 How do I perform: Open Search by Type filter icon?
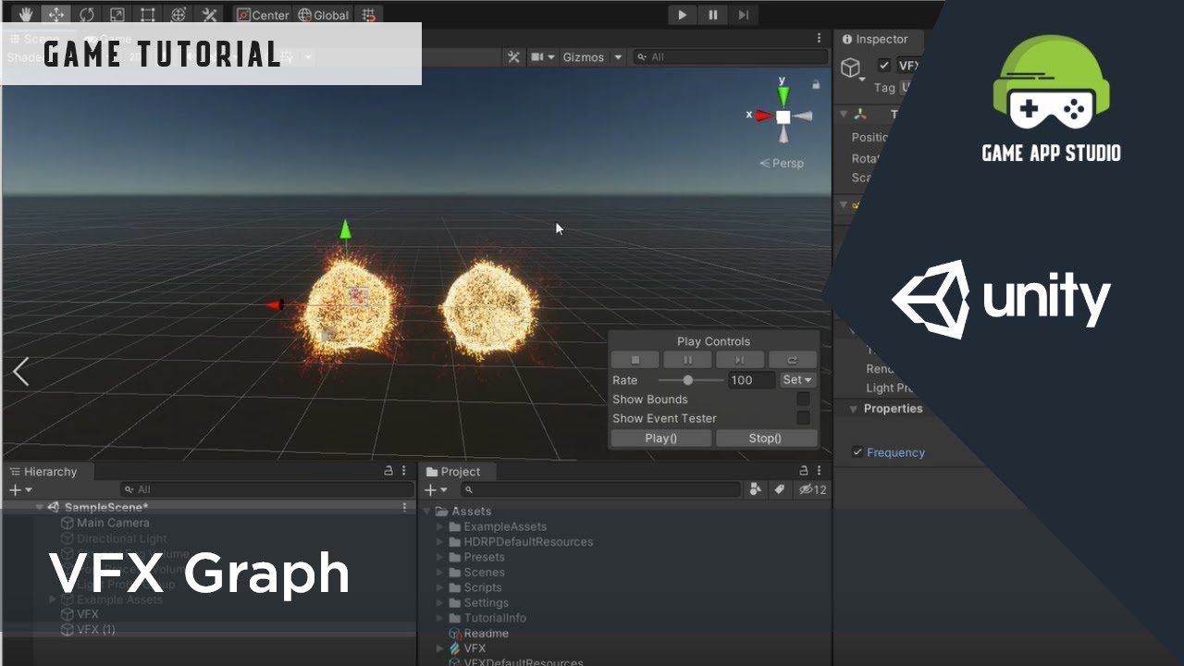click(757, 489)
